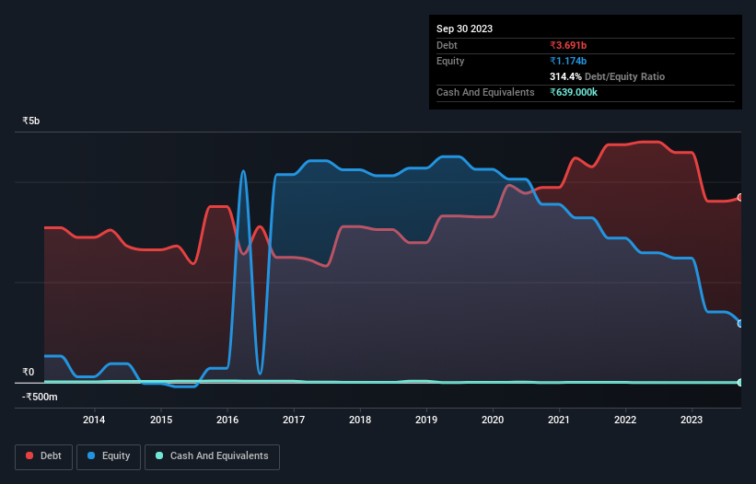Click the Sep 30 2023 tooltip date
The width and height of the screenshot is (756, 484).
tap(464, 29)
